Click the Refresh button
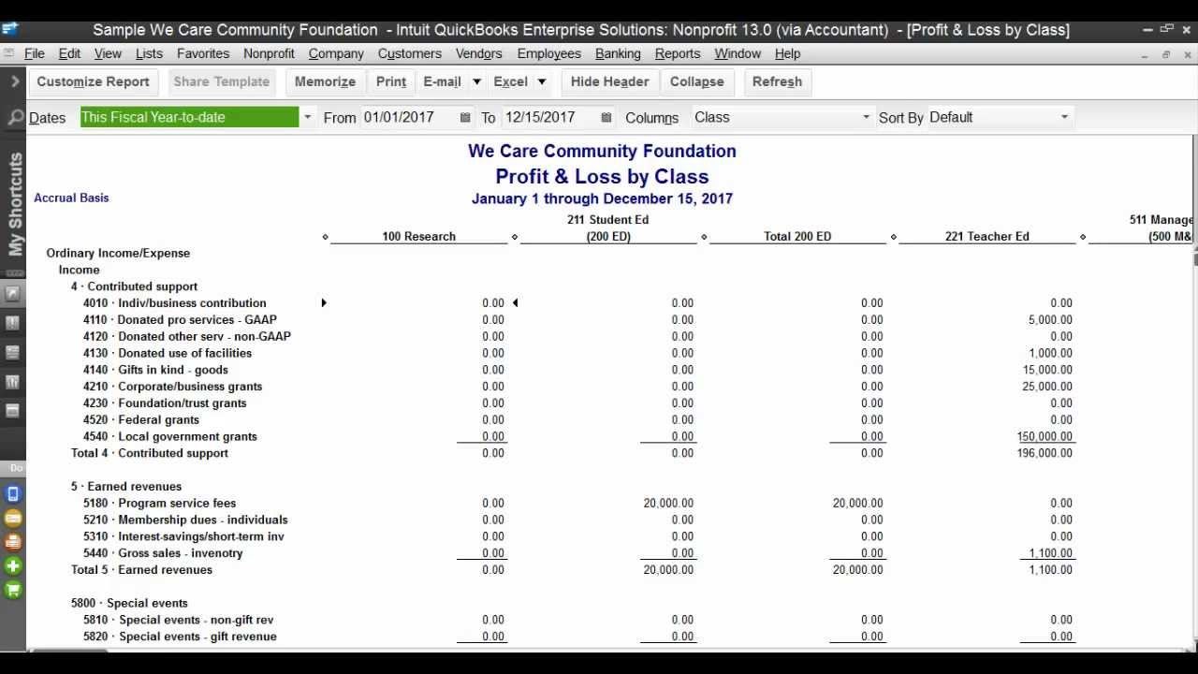Image resolution: width=1198 pixels, height=674 pixels. pyautogui.click(x=777, y=82)
